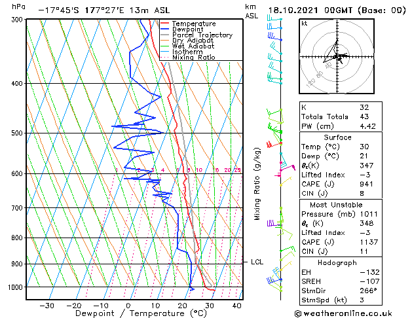Click the 'Totals Totals' row label
Screen dimensions: 412x318
point(325,116)
